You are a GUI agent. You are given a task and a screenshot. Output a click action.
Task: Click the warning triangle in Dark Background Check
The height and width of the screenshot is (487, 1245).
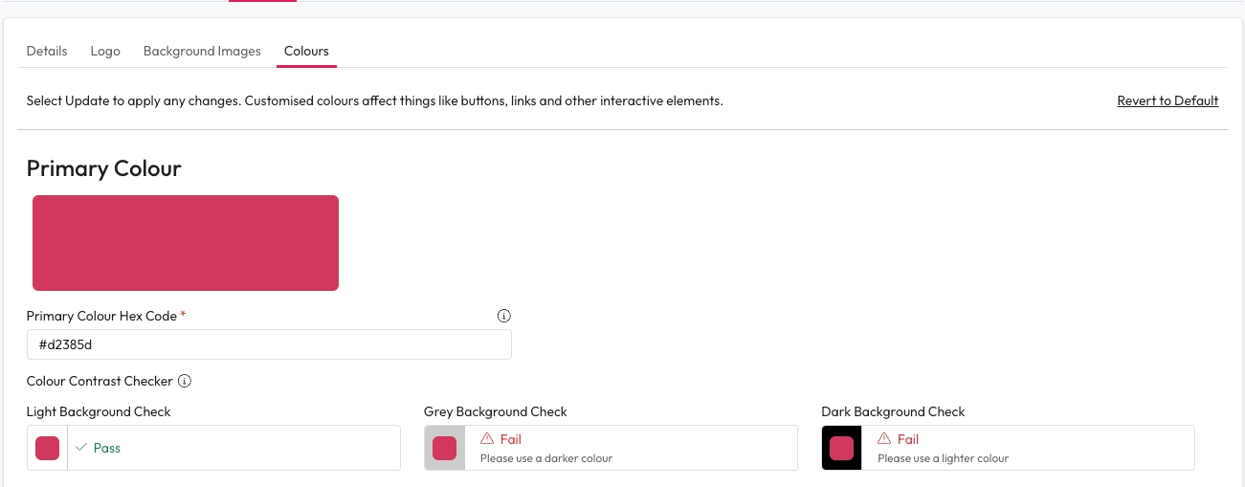884,439
